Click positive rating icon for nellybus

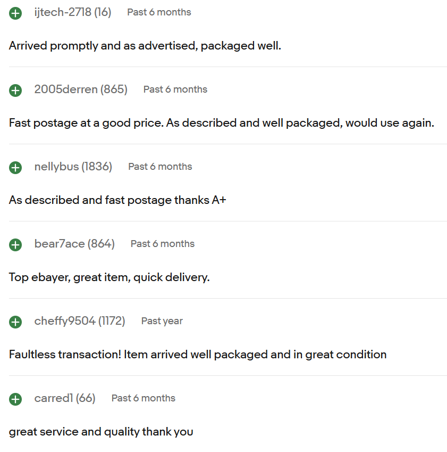(15, 168)
